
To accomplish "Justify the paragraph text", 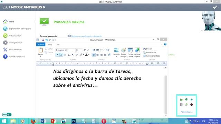I will (105, 55).
